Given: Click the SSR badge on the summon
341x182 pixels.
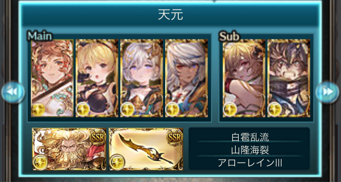Looking at the screenshot, I should point(98,137).
